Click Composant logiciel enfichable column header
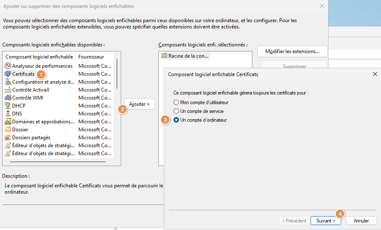 click(39, 57)
